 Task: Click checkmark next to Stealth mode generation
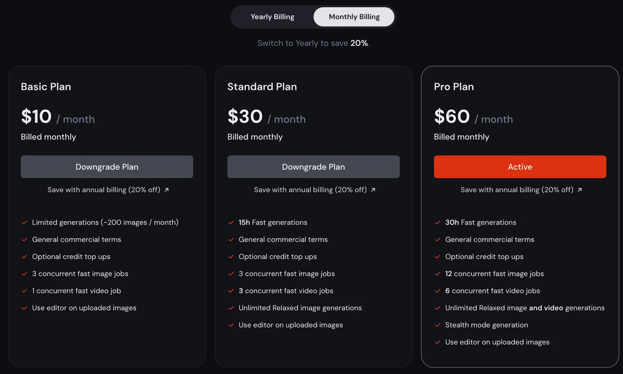coord(438,325)
